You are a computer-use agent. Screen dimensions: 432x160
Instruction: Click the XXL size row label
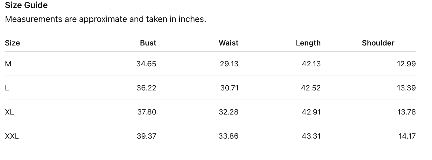(12, 136)
